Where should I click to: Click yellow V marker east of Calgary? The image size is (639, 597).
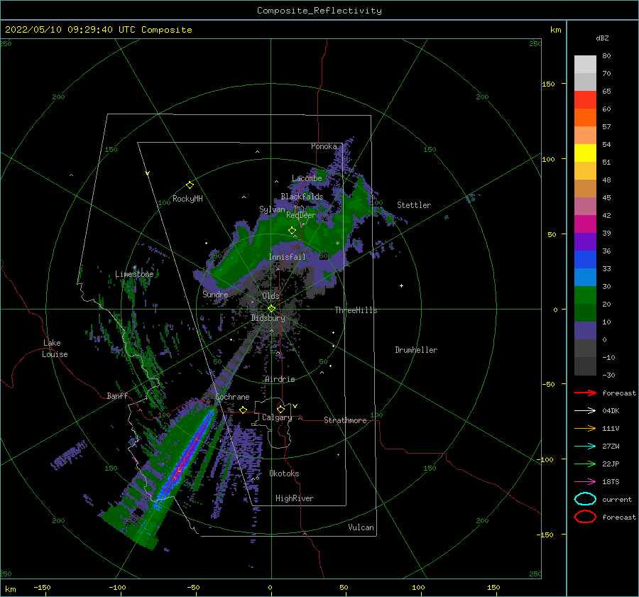click(295, 406)
